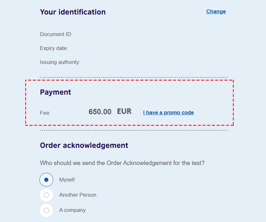Select the A company radio button circle
Viewport: 266px width, 222px height.
[46, 210]
